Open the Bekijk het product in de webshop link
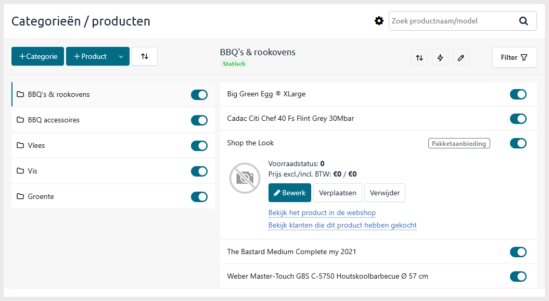This screenshot has height=301, width=549. tap(322, 212)
